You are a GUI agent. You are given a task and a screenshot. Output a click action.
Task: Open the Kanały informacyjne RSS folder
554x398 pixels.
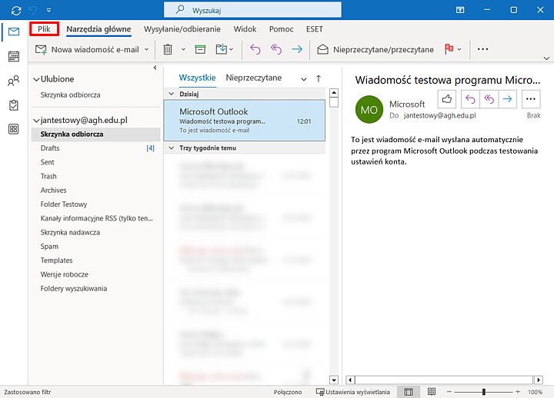pos(96,218)
